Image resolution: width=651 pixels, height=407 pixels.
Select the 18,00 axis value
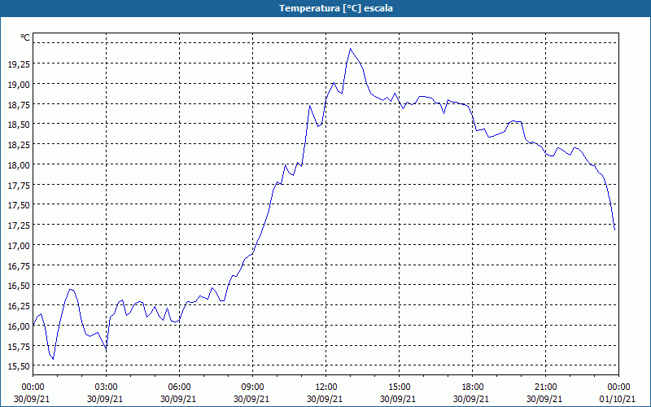point(19,165)
